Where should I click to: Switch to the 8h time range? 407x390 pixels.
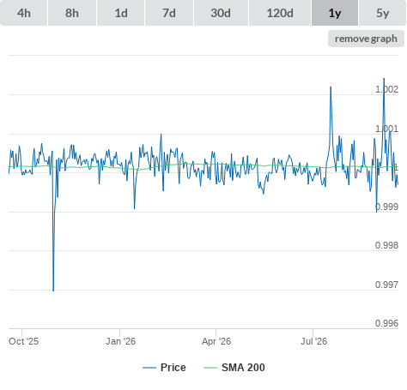click(x=72, y=13)
